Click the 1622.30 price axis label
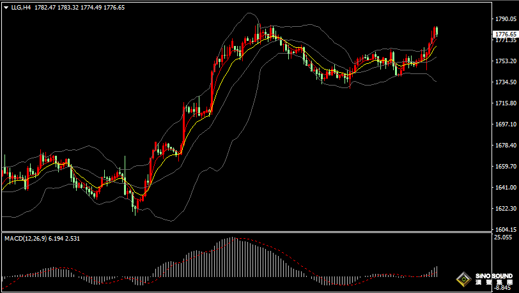This screenshot has height=293, width=519. pos(506,209)
